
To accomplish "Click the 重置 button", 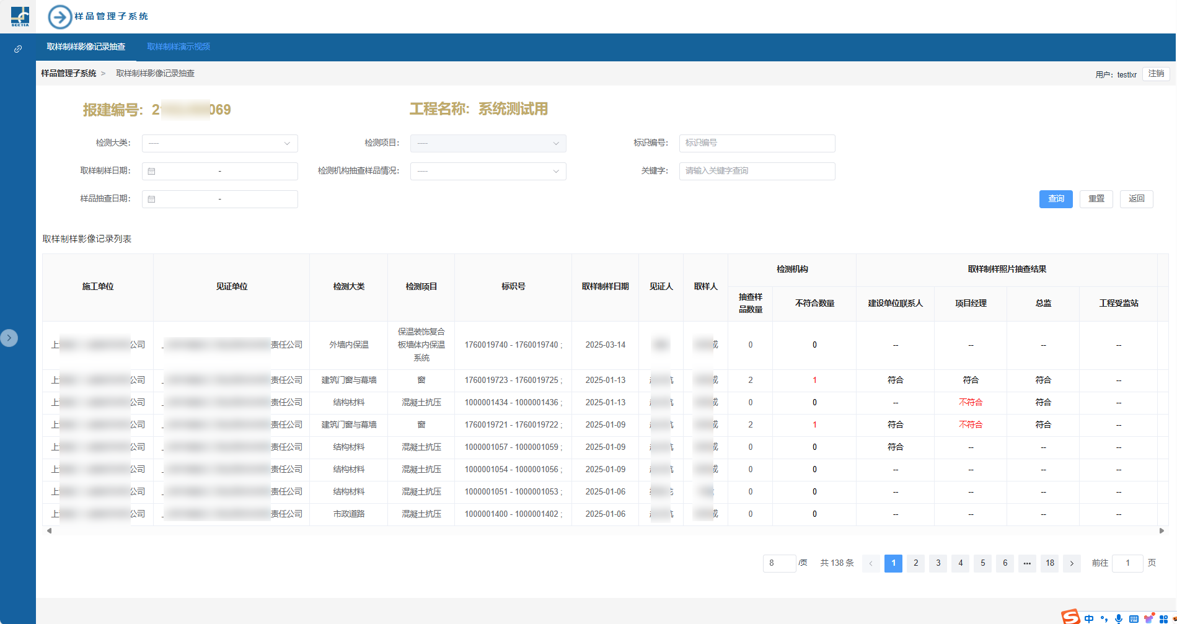I will (x=1096, y=199).
